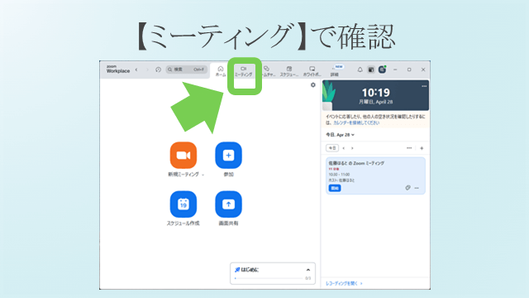Open the team chat tab
This screenshot has height=298, width=529.
click(x=268, y=71)
